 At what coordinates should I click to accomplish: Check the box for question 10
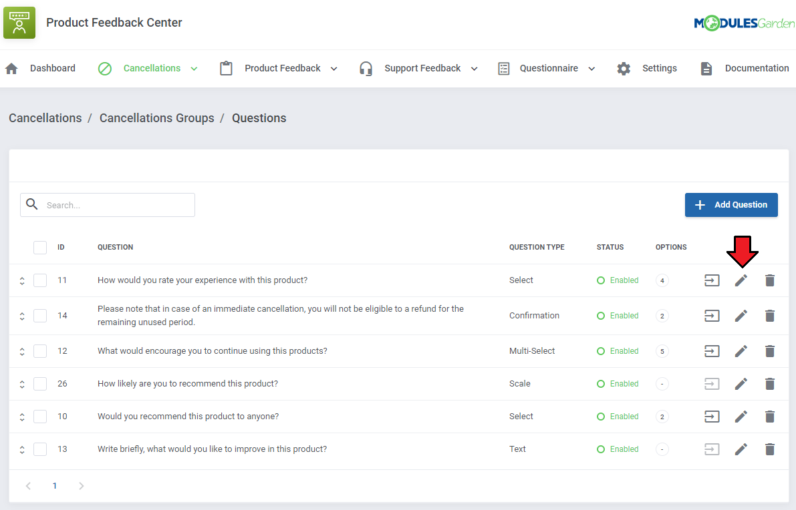pos(40,417)
